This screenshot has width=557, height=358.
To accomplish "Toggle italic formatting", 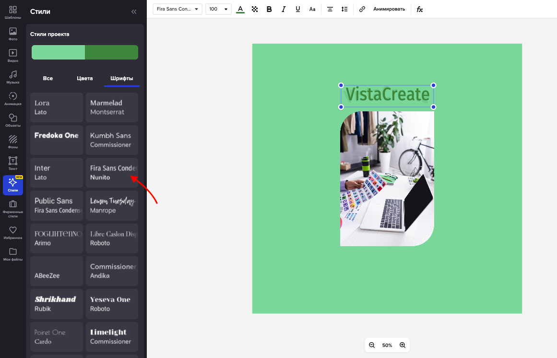I will point(284,9).
